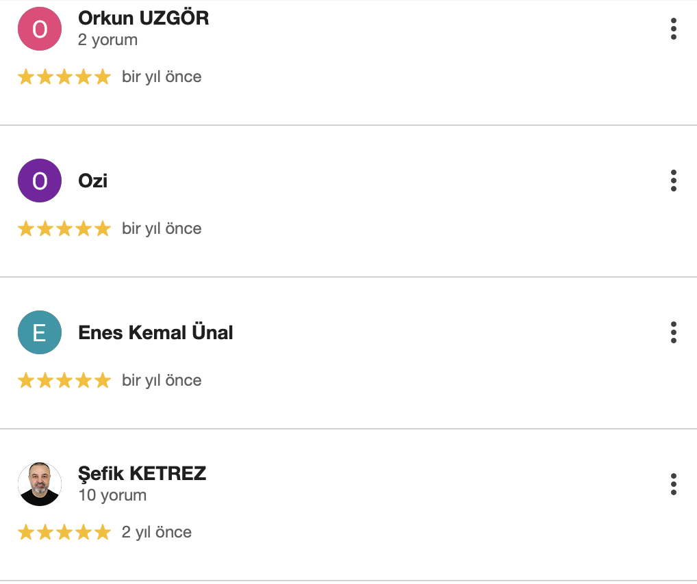Click the five-star rating on Ozi's review

[x=64, y=228]
